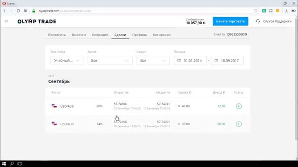
Task: Click the income value 60.90
Action: 221,124
